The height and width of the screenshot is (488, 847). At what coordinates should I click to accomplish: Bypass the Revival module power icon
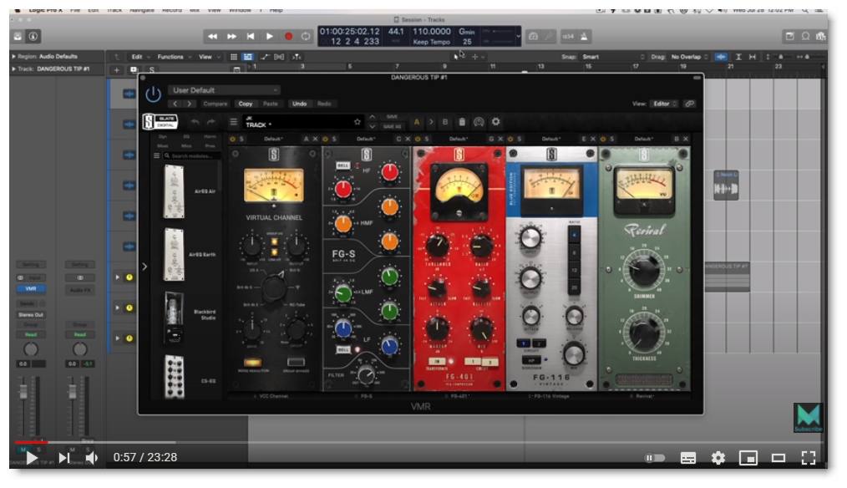click(x=603, y=139)
